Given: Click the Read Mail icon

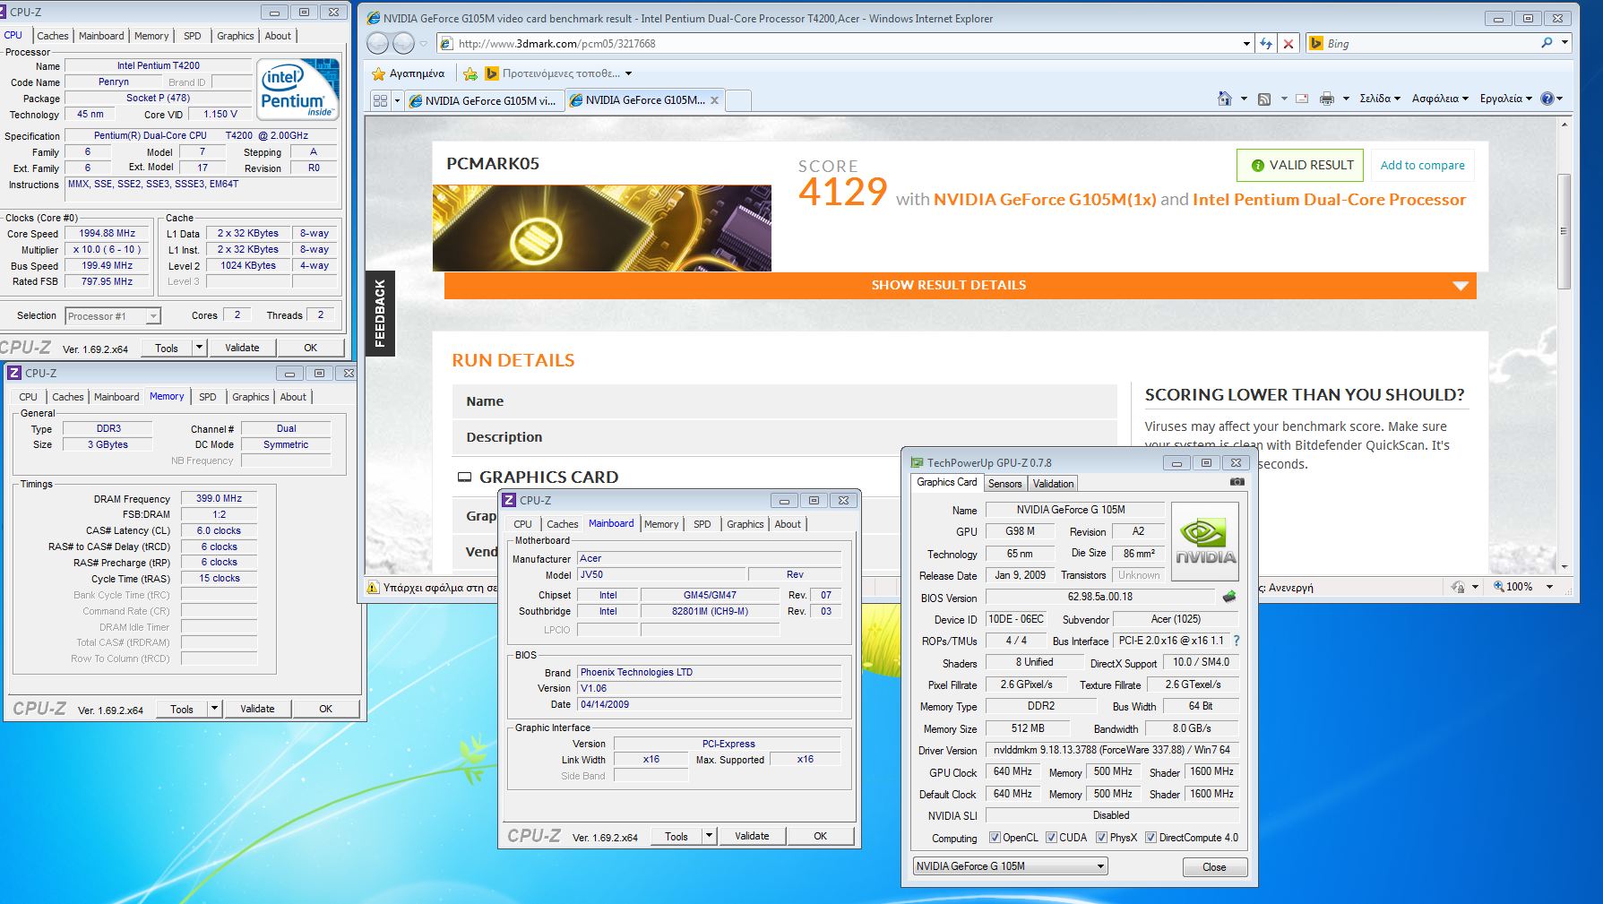Looking at the screenshot, I should click(1302, 99).
